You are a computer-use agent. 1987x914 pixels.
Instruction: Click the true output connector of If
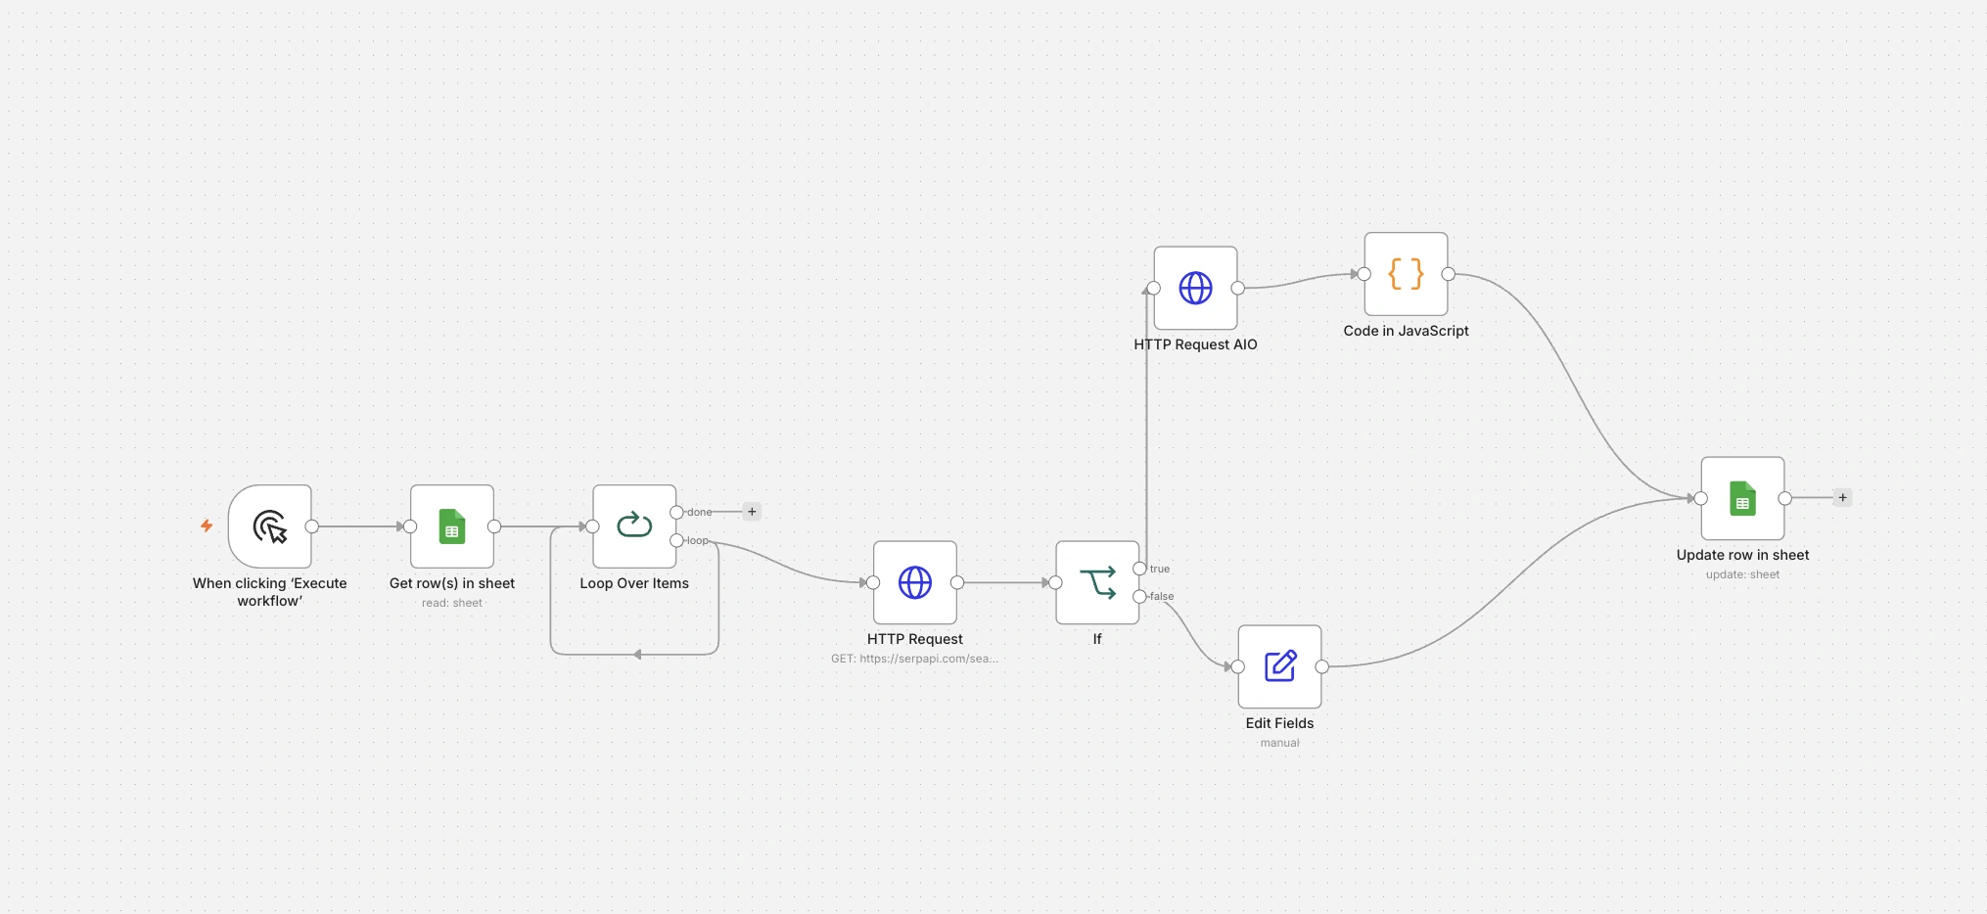pos(1139,569)
